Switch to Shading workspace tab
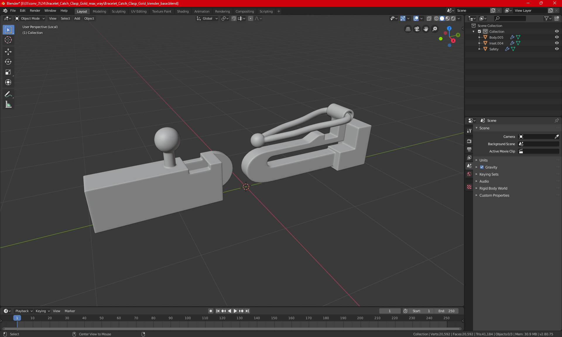This screenshot has height=337, width=562. pyautogui.click(x=183, y=11)
